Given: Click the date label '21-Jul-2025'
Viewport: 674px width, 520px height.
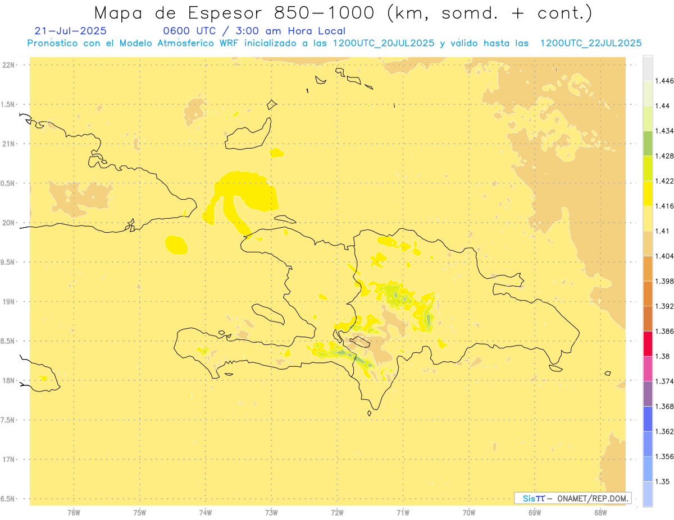Looking at the screenshot, I should (x=70, y=31).
